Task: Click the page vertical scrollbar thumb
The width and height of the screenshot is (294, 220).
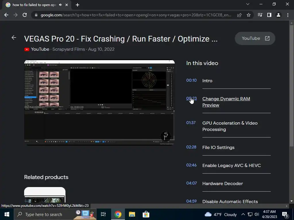Action: pos(291,86)
